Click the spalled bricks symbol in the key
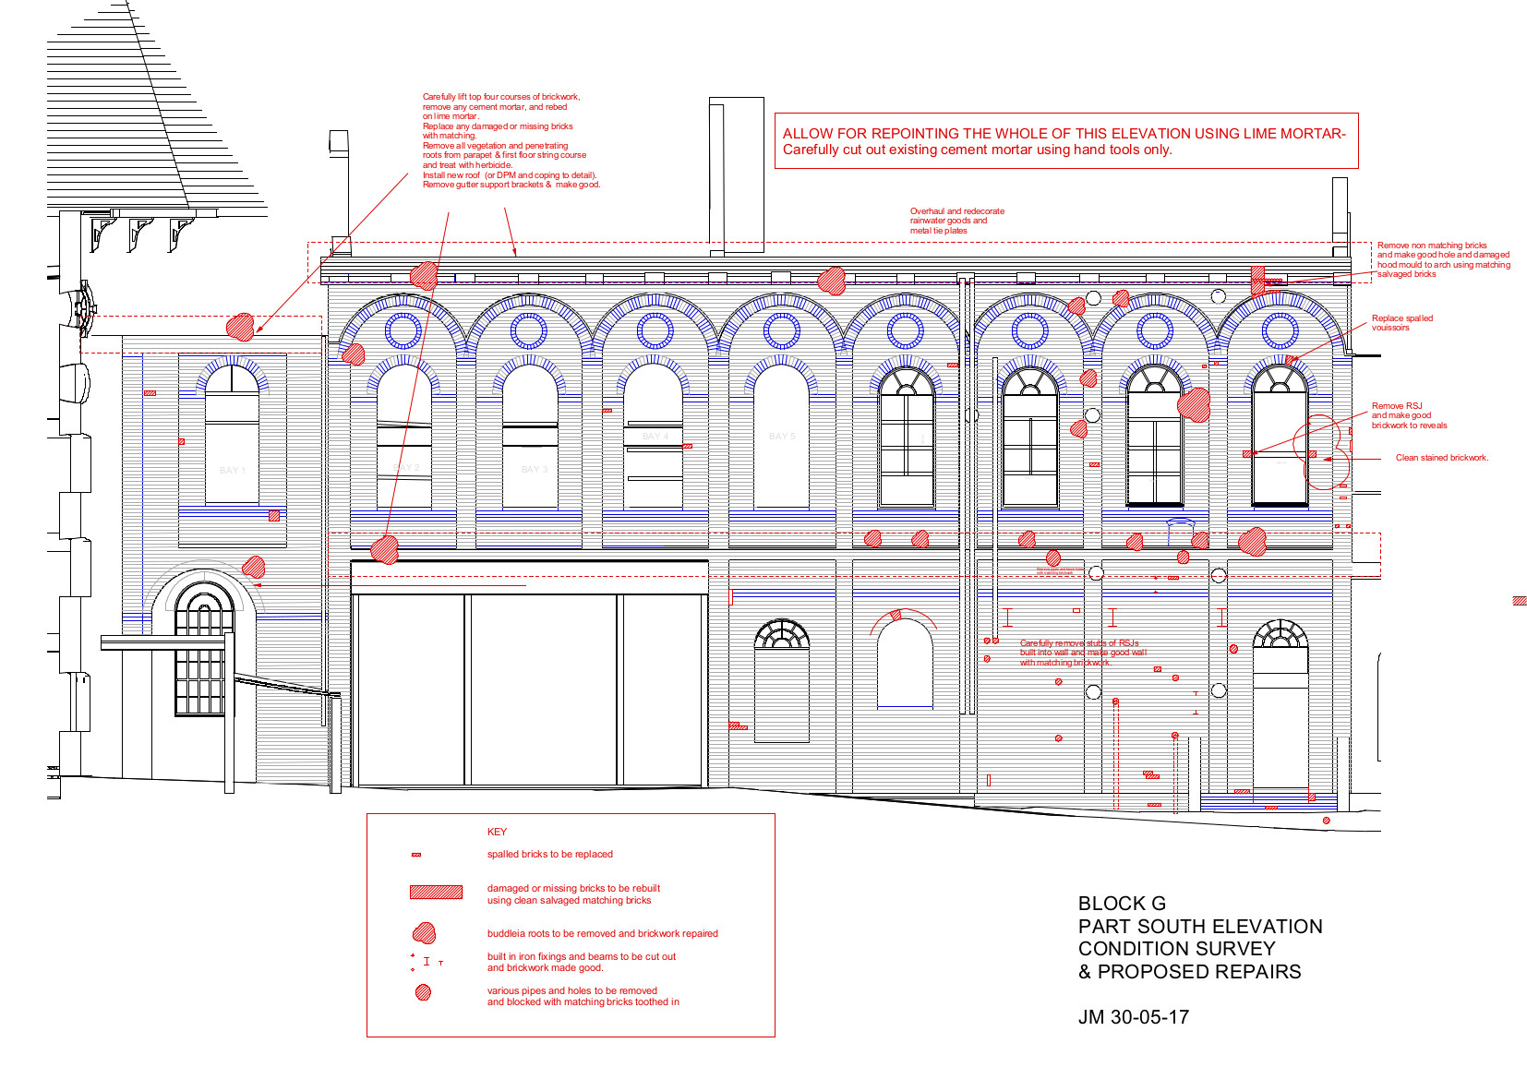The height and width of the screenshot is (1079, 1527). [416, 855]
